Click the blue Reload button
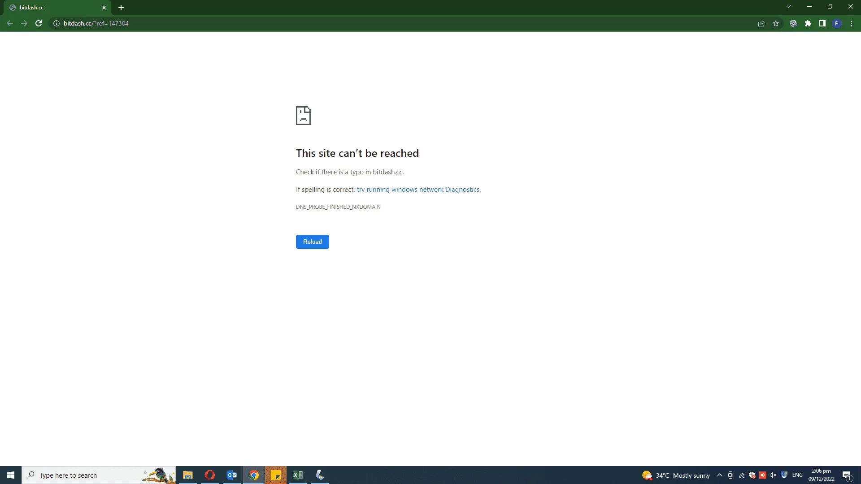Screen dimensions: 861x484 (313, 242)
